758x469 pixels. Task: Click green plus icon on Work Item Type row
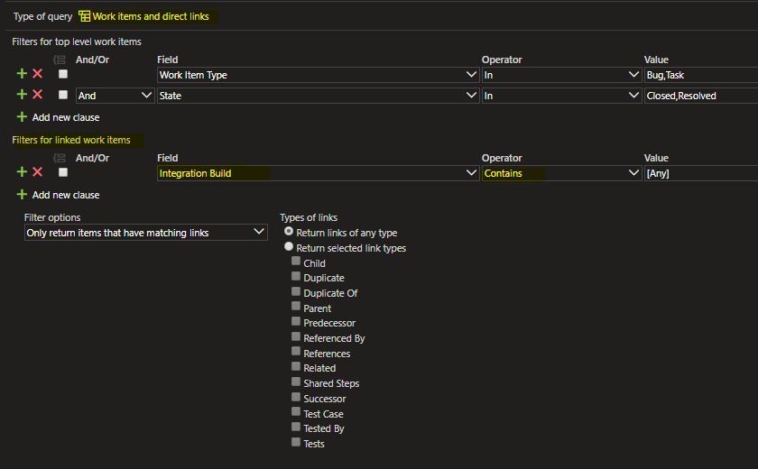tap(22, 74)
